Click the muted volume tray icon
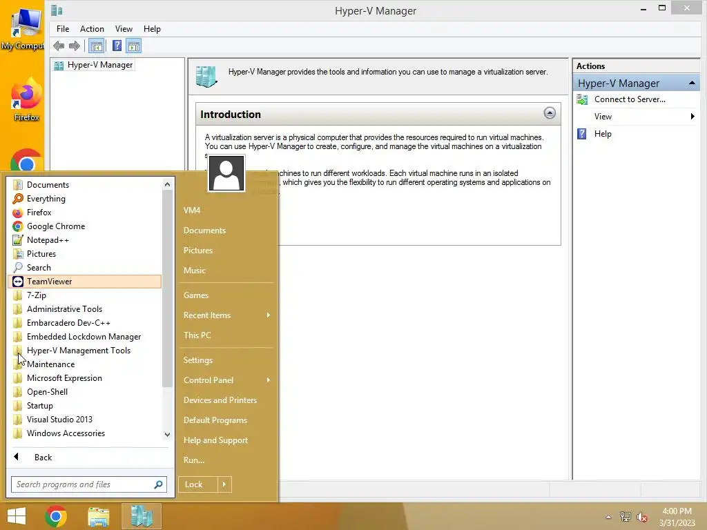This screenshot has height=530, width=707. pyautogui.click(x=641, y=517)
